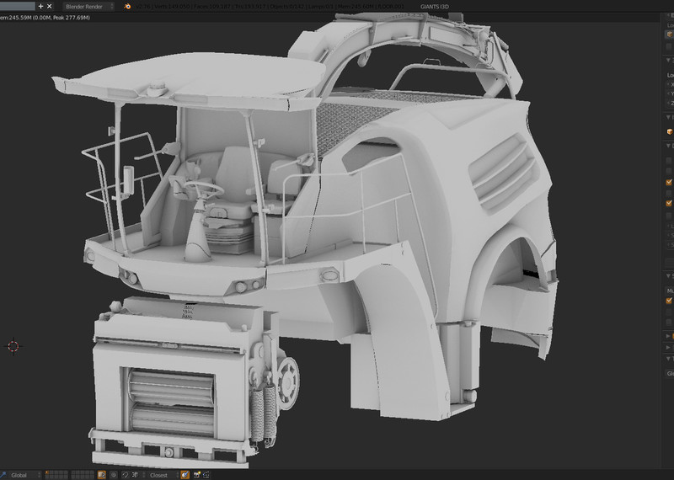The width and height of the screenshot is (674, 480).
Task: Click the scene name field in the header
Action: pyautogui.click(x=17, y=6)
